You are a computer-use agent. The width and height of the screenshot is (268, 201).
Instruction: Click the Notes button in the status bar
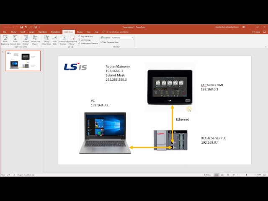pos(207,175)
